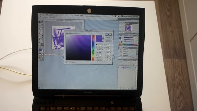Image resolution: width=197 pixels, height=111 pixels.
Task: Click OK in the Color Picker
Action: click(108, 34)
